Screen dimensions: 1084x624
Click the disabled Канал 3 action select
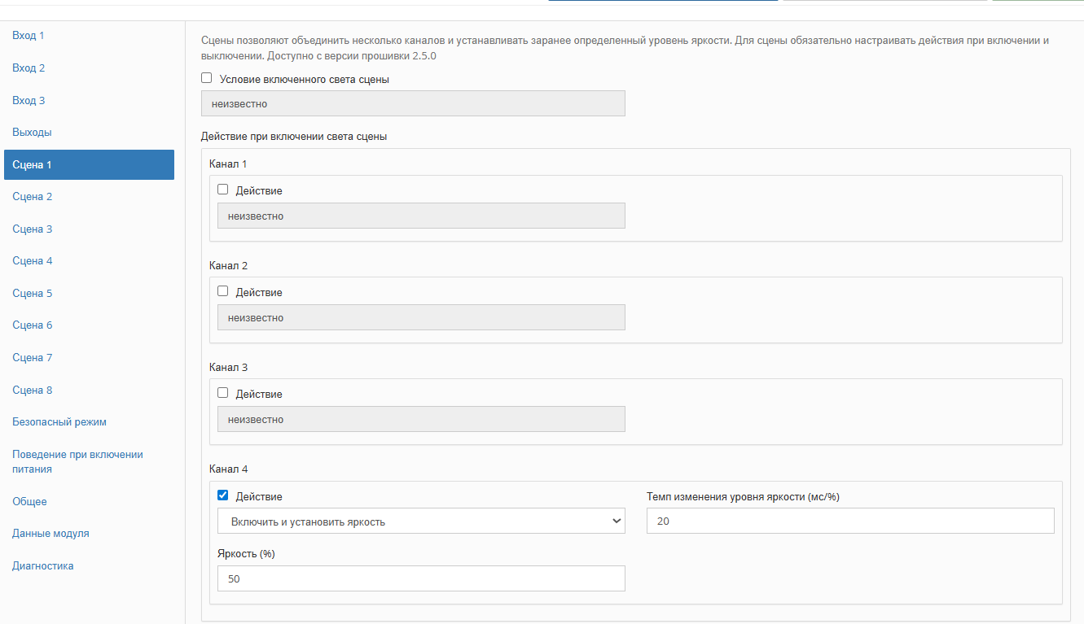click(420, 419)
